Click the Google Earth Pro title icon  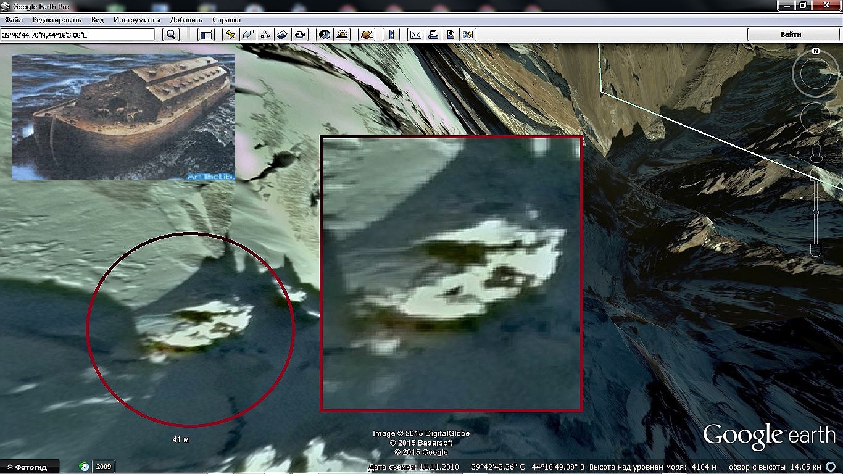point(6,6)
